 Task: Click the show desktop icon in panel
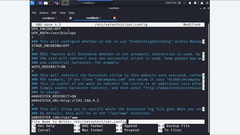tap(40, 3)
